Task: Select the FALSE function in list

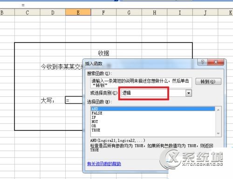Action: 153,113
